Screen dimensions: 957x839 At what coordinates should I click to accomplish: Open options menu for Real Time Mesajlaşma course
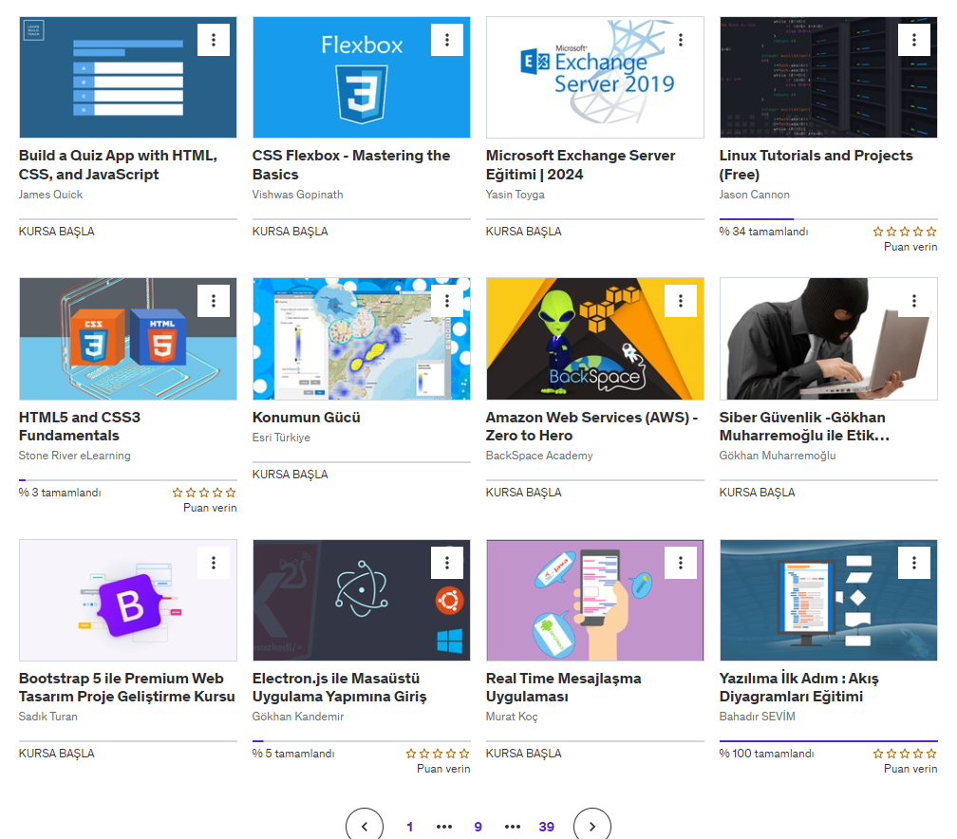tap(681, 563)
